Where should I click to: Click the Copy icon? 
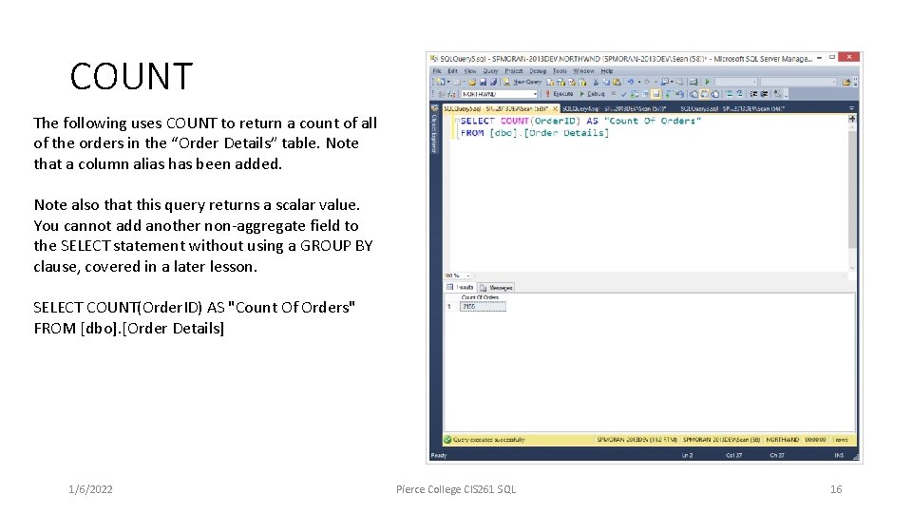(x=607, y=82)
